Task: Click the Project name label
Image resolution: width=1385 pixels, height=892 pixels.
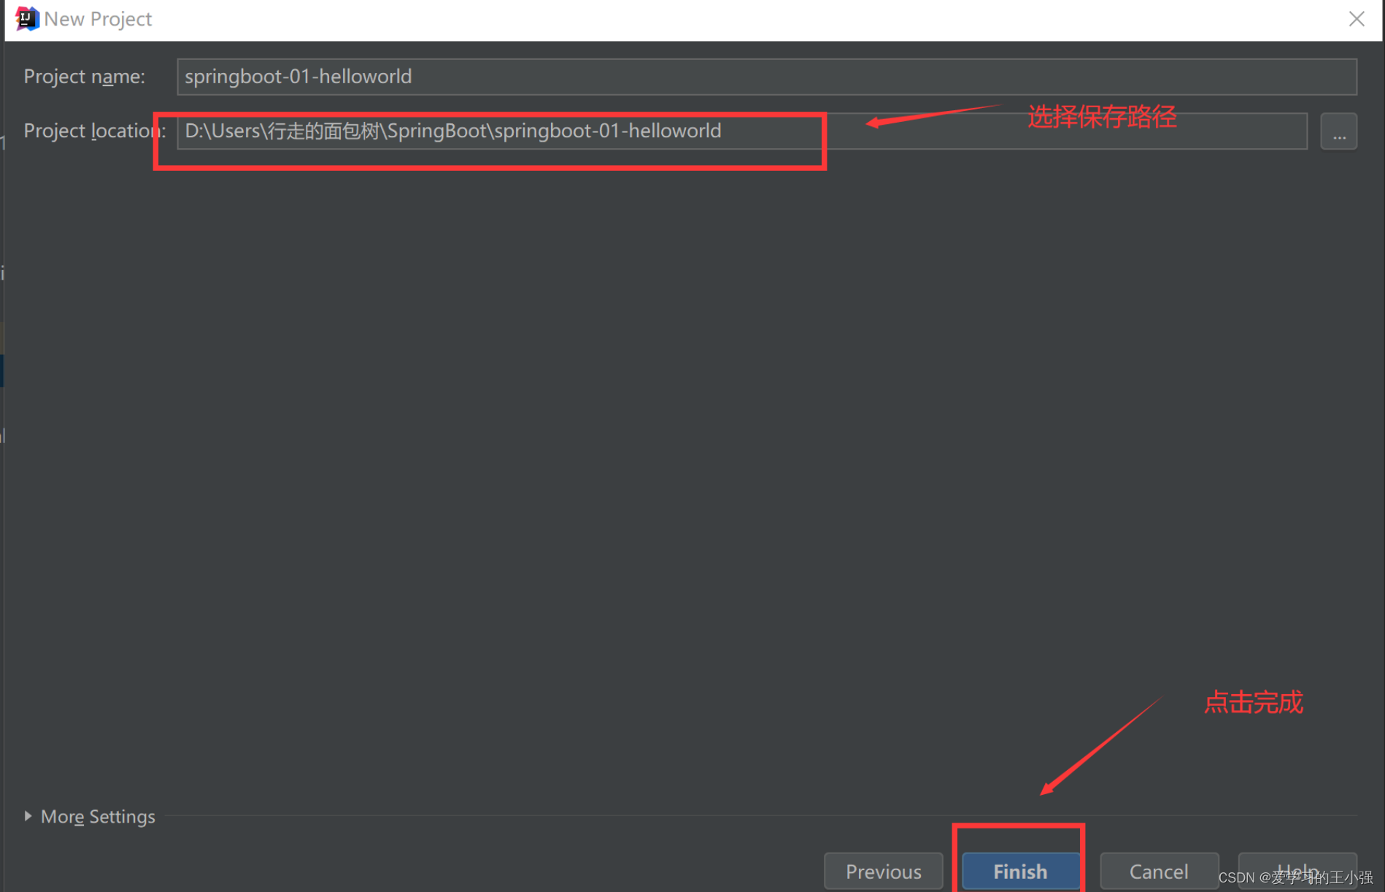Action: (x=85, y=77)
